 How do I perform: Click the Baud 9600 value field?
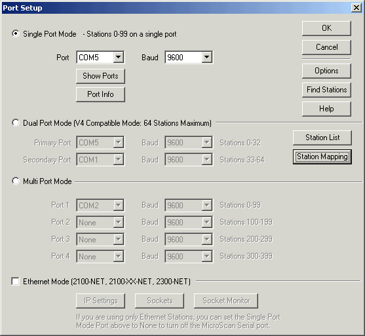tap(183, 57)
